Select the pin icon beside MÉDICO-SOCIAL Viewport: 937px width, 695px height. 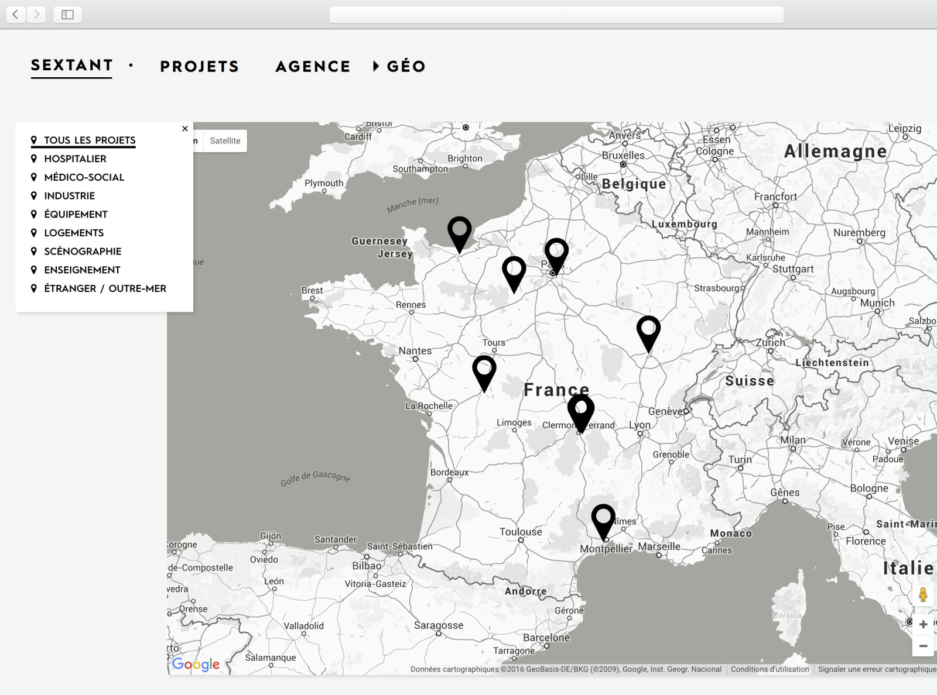click(x=35, y=177)
